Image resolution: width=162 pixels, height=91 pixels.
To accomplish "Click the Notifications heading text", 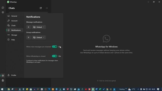I will click(33, 17).
